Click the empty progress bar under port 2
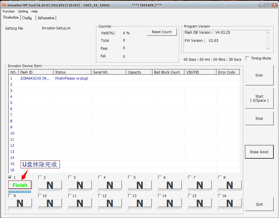The height and width of the screenshot is (218, 279). tap(50, 192)
